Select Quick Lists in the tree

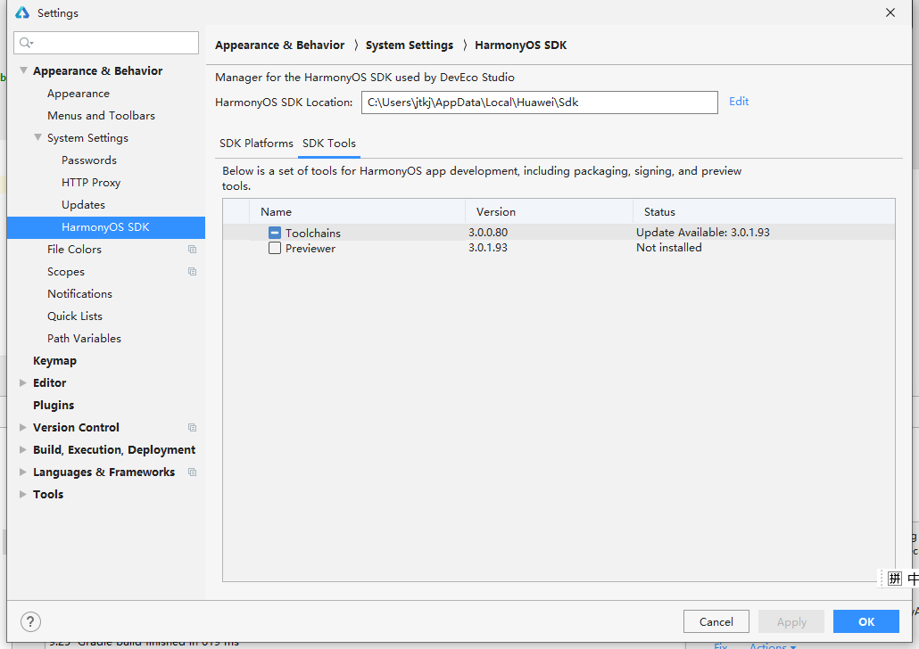coord(75,316)
